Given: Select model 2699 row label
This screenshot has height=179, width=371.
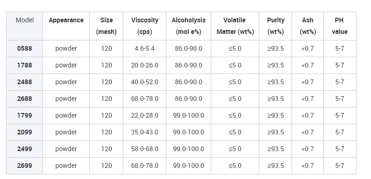Looking at the screenshot, I should pyautogui.click(x=24, y=166).
